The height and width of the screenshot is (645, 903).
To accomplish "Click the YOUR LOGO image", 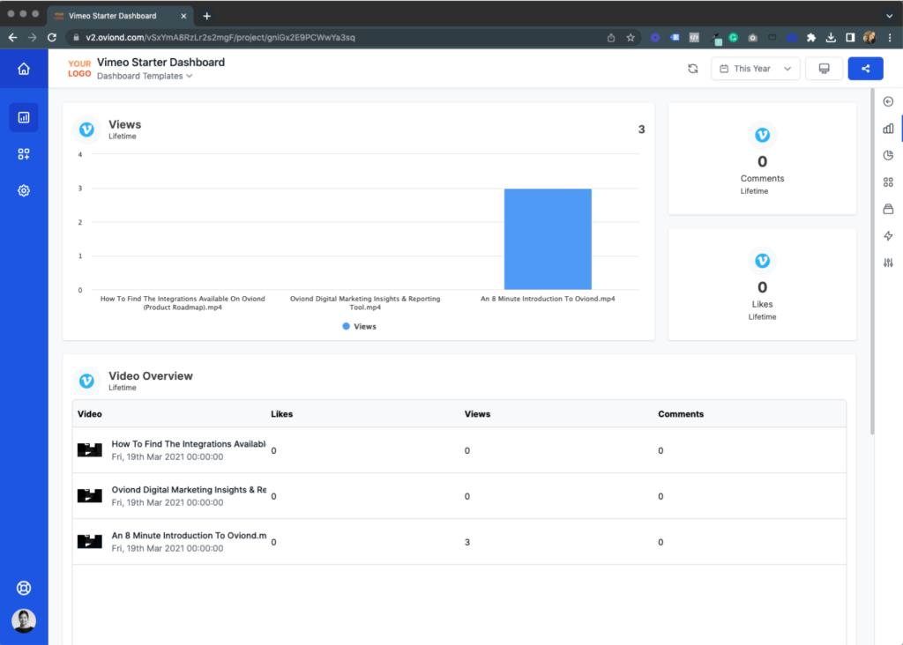I will click(79, 69).
